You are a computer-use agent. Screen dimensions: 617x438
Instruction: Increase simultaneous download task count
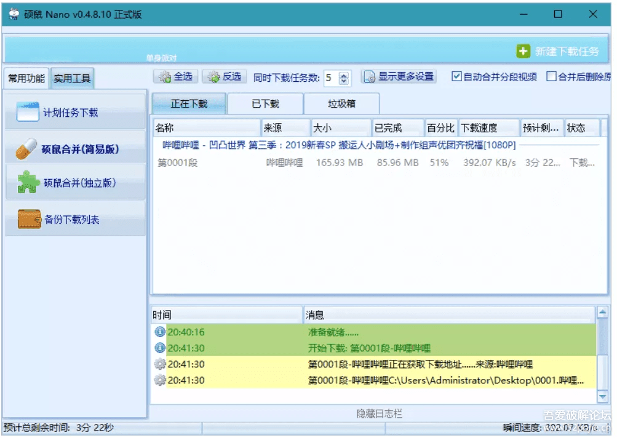tap(343, 74)
